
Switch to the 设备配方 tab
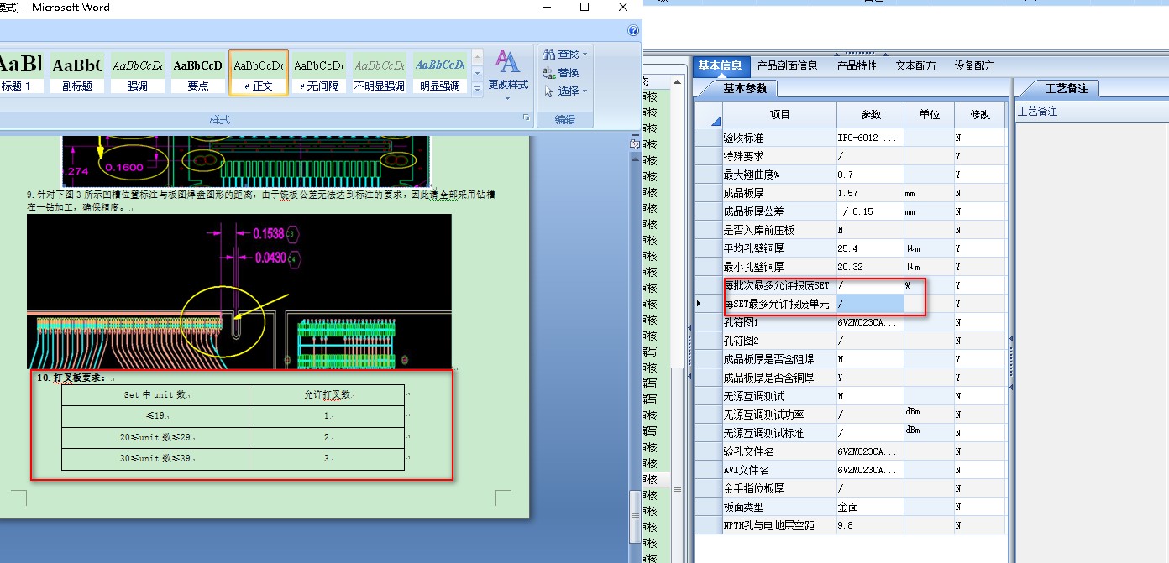point(974,65)
